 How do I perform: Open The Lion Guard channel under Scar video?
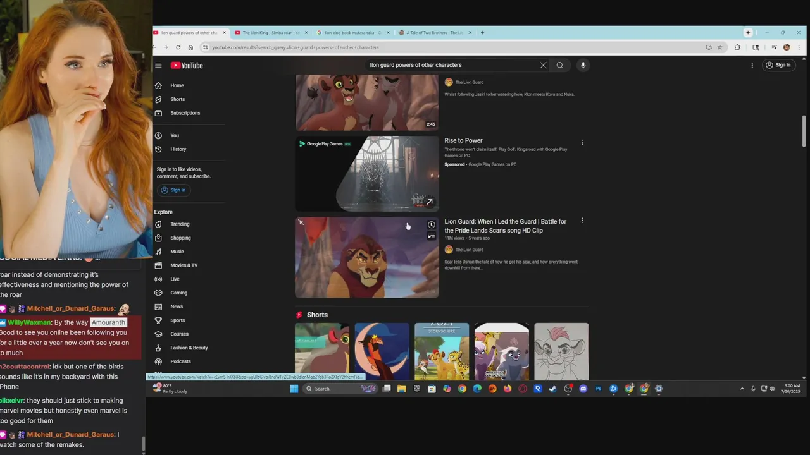pos(469,250)
